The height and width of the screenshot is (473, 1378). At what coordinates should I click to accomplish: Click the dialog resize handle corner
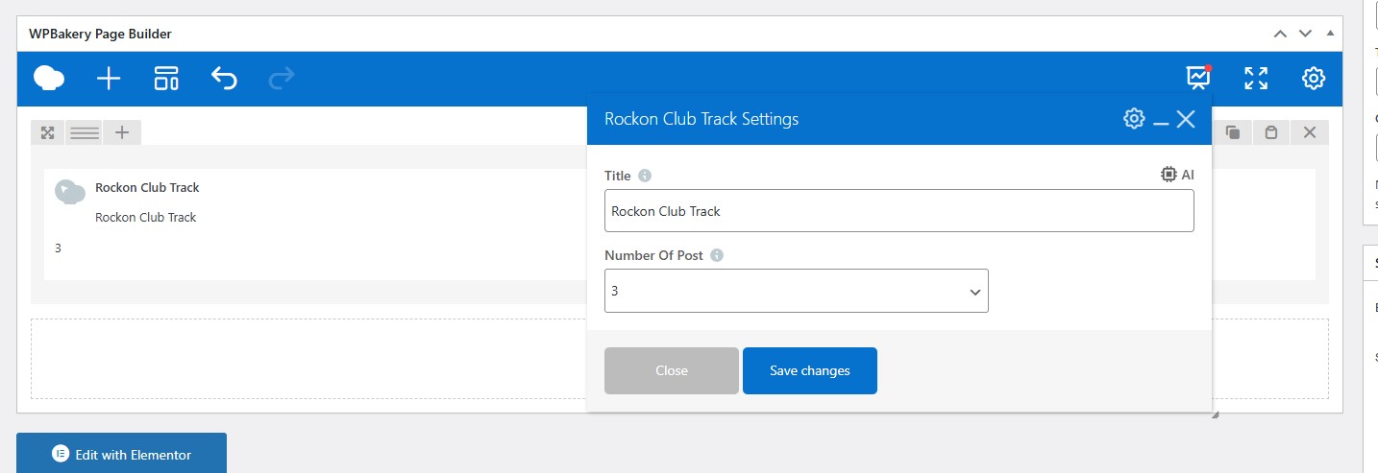(x=1215, y=414)
